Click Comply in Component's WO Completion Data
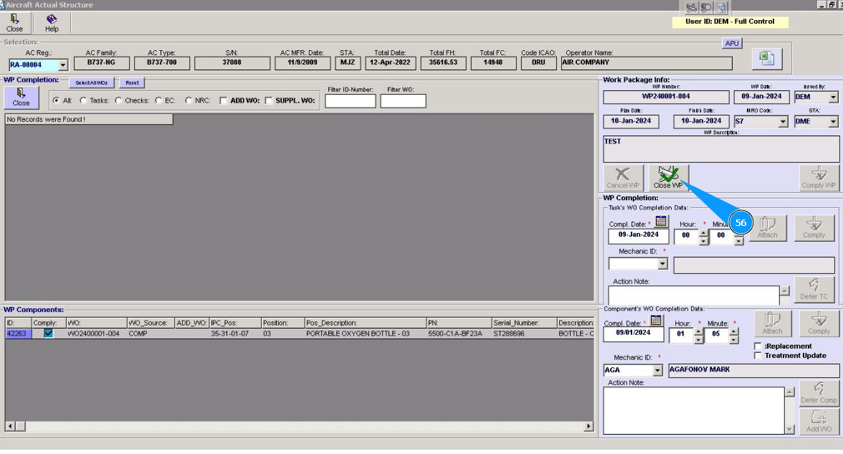The width and height of the screenshot is (843, 454). coord(819,324)
